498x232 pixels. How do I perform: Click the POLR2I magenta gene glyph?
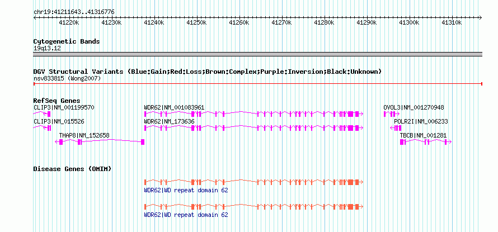396,128
